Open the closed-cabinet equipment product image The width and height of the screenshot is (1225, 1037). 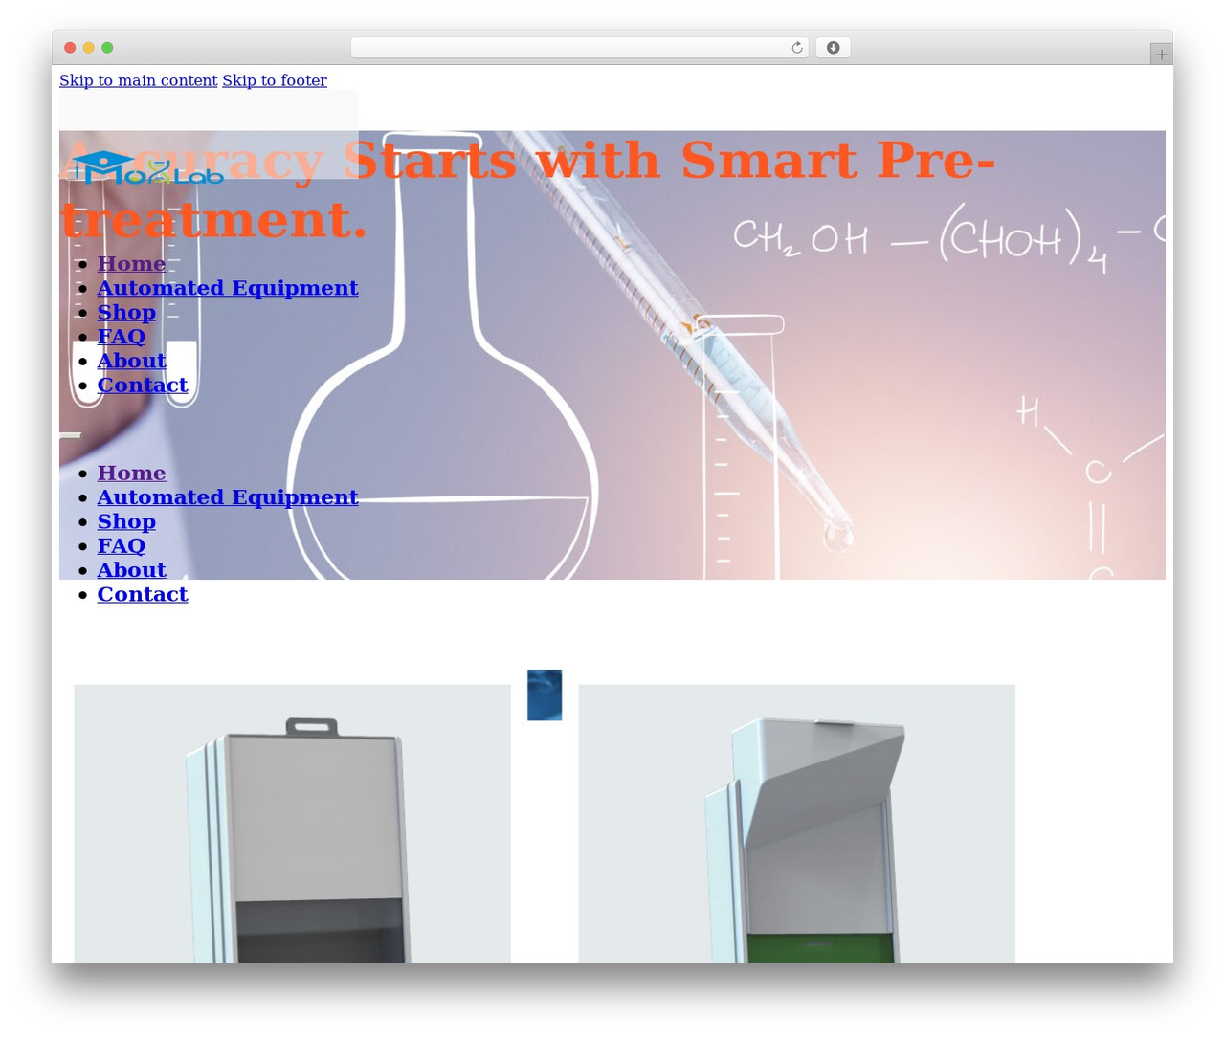[x=292, y=824]
